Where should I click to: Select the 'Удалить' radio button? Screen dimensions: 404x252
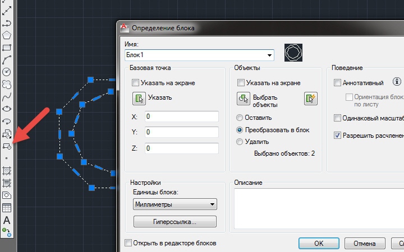(x=240, y=142)
